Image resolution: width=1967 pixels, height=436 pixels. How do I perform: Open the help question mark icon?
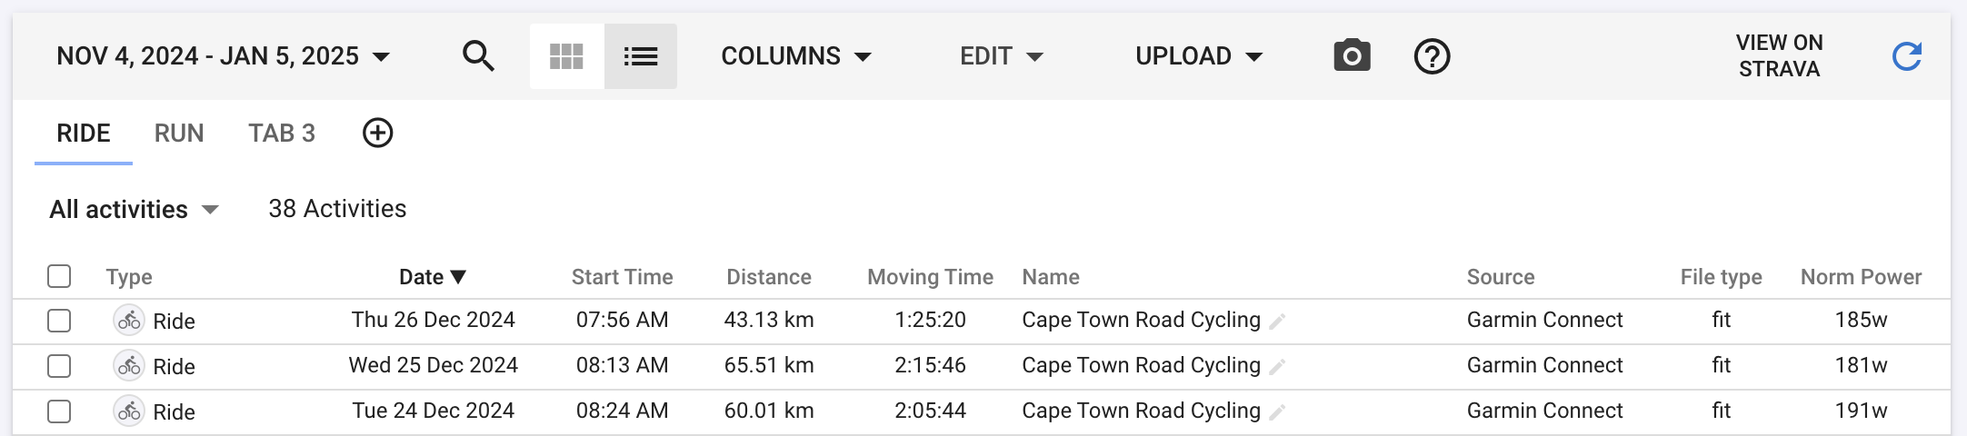pos(1432,56)
